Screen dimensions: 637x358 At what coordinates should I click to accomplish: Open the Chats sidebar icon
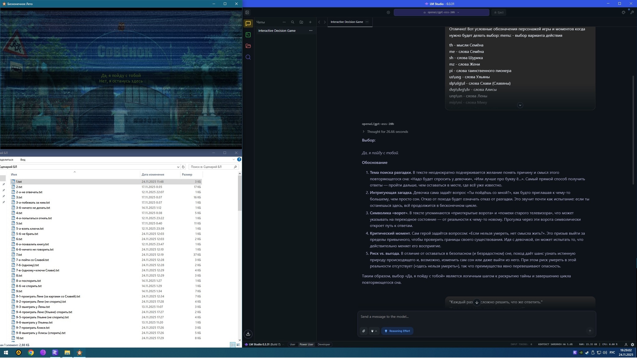click(x=248, y=24)
